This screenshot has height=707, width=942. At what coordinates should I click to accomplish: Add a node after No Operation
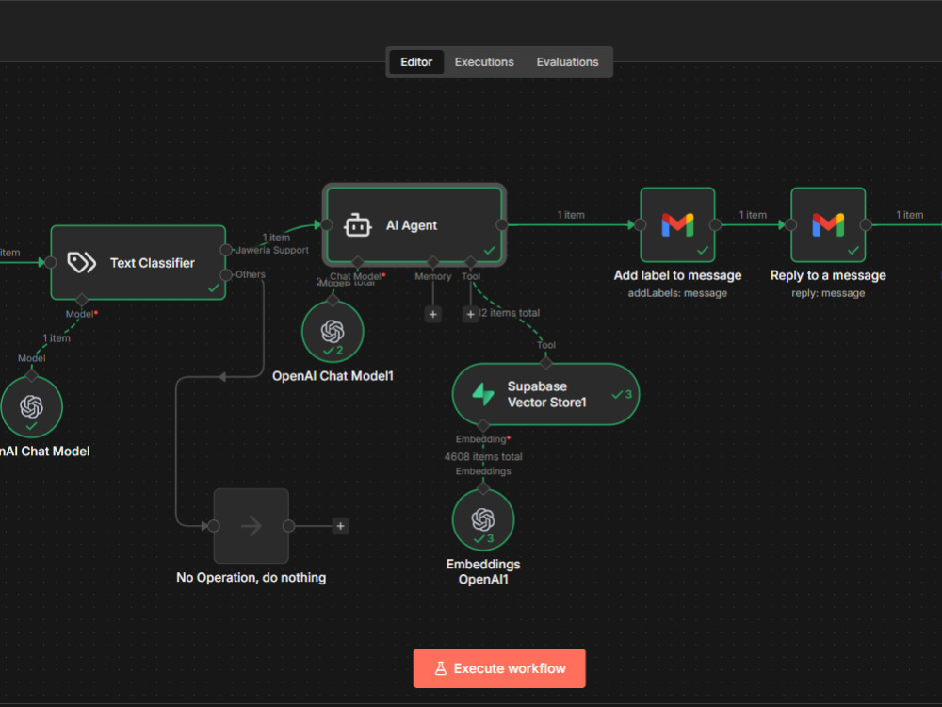341,526
